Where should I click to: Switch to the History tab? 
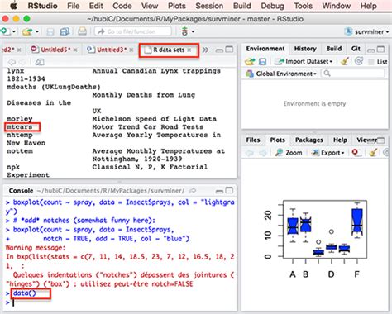click(305, 49)
